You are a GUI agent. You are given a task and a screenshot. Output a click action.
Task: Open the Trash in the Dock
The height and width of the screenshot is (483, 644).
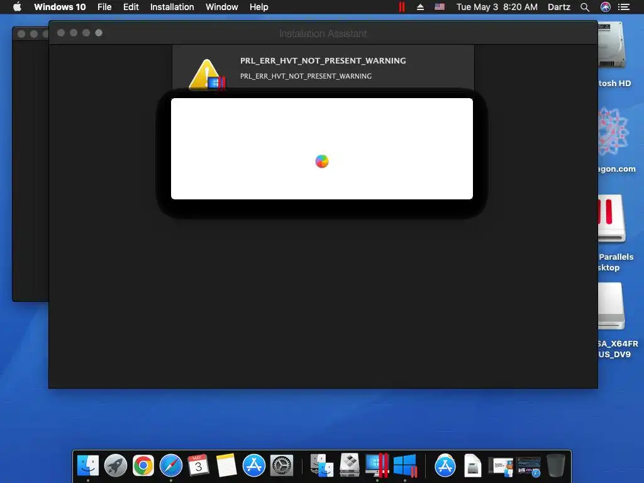[x=556, y=465]
